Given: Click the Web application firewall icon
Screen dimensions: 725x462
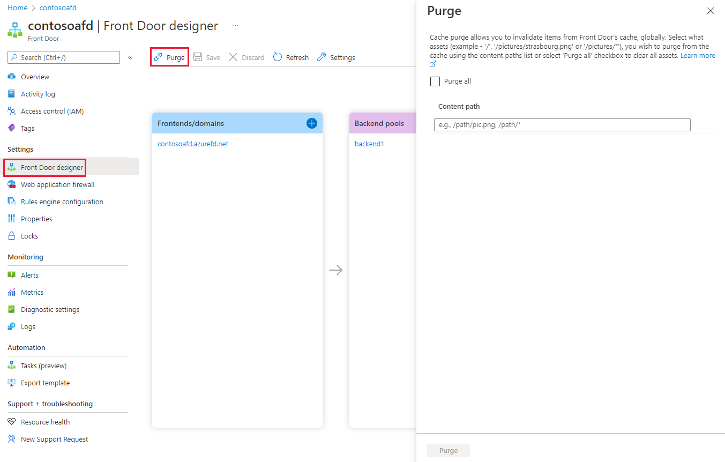Looking at the screenshot, I should 12,184.
